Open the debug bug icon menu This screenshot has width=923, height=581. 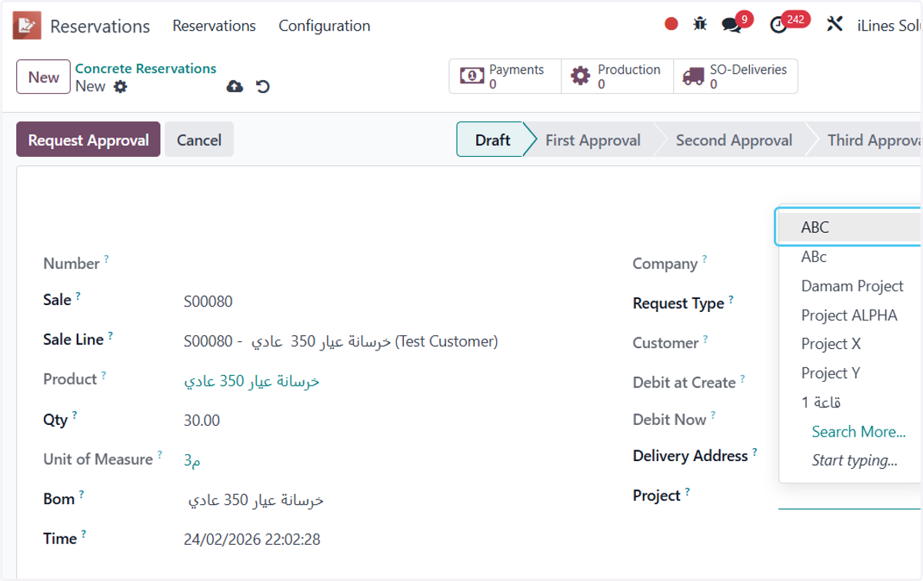pyautogui.click(x=700, y=25)
